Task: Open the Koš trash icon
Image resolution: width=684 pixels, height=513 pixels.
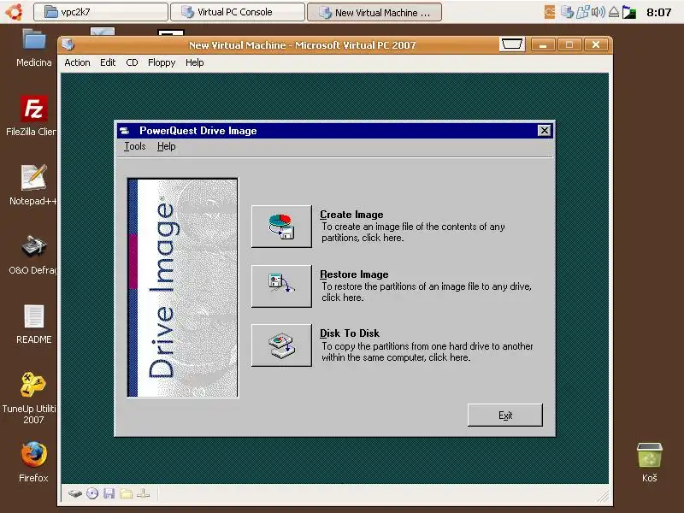Action: [x=649, y=462]
